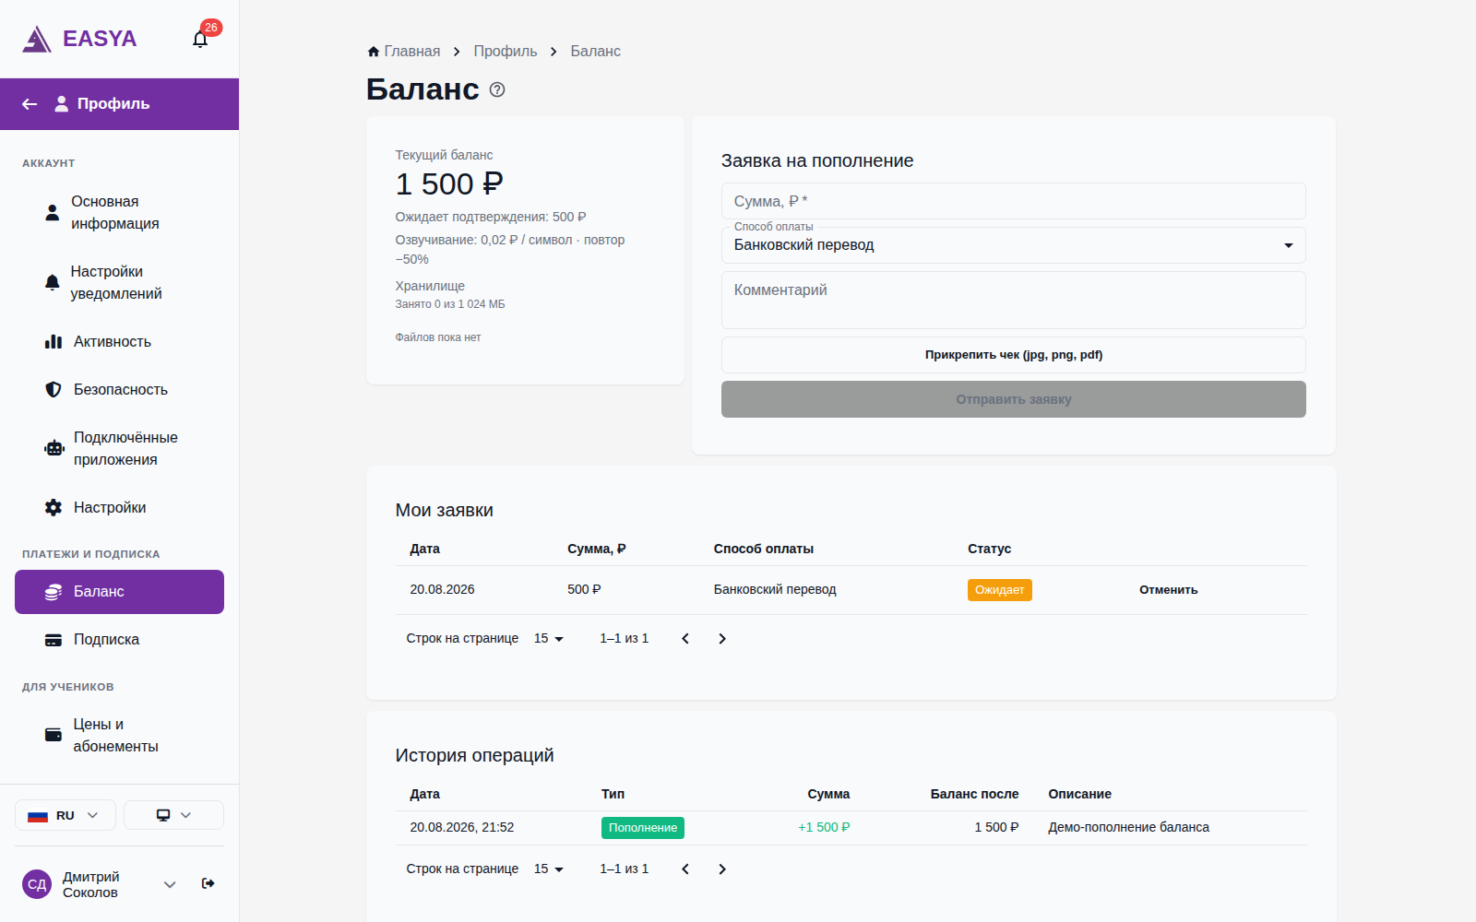The height and width of the screenshot is (922, 1476).
Task: Click the logout icon near Дмитрий Соколов
Action: 208,883
